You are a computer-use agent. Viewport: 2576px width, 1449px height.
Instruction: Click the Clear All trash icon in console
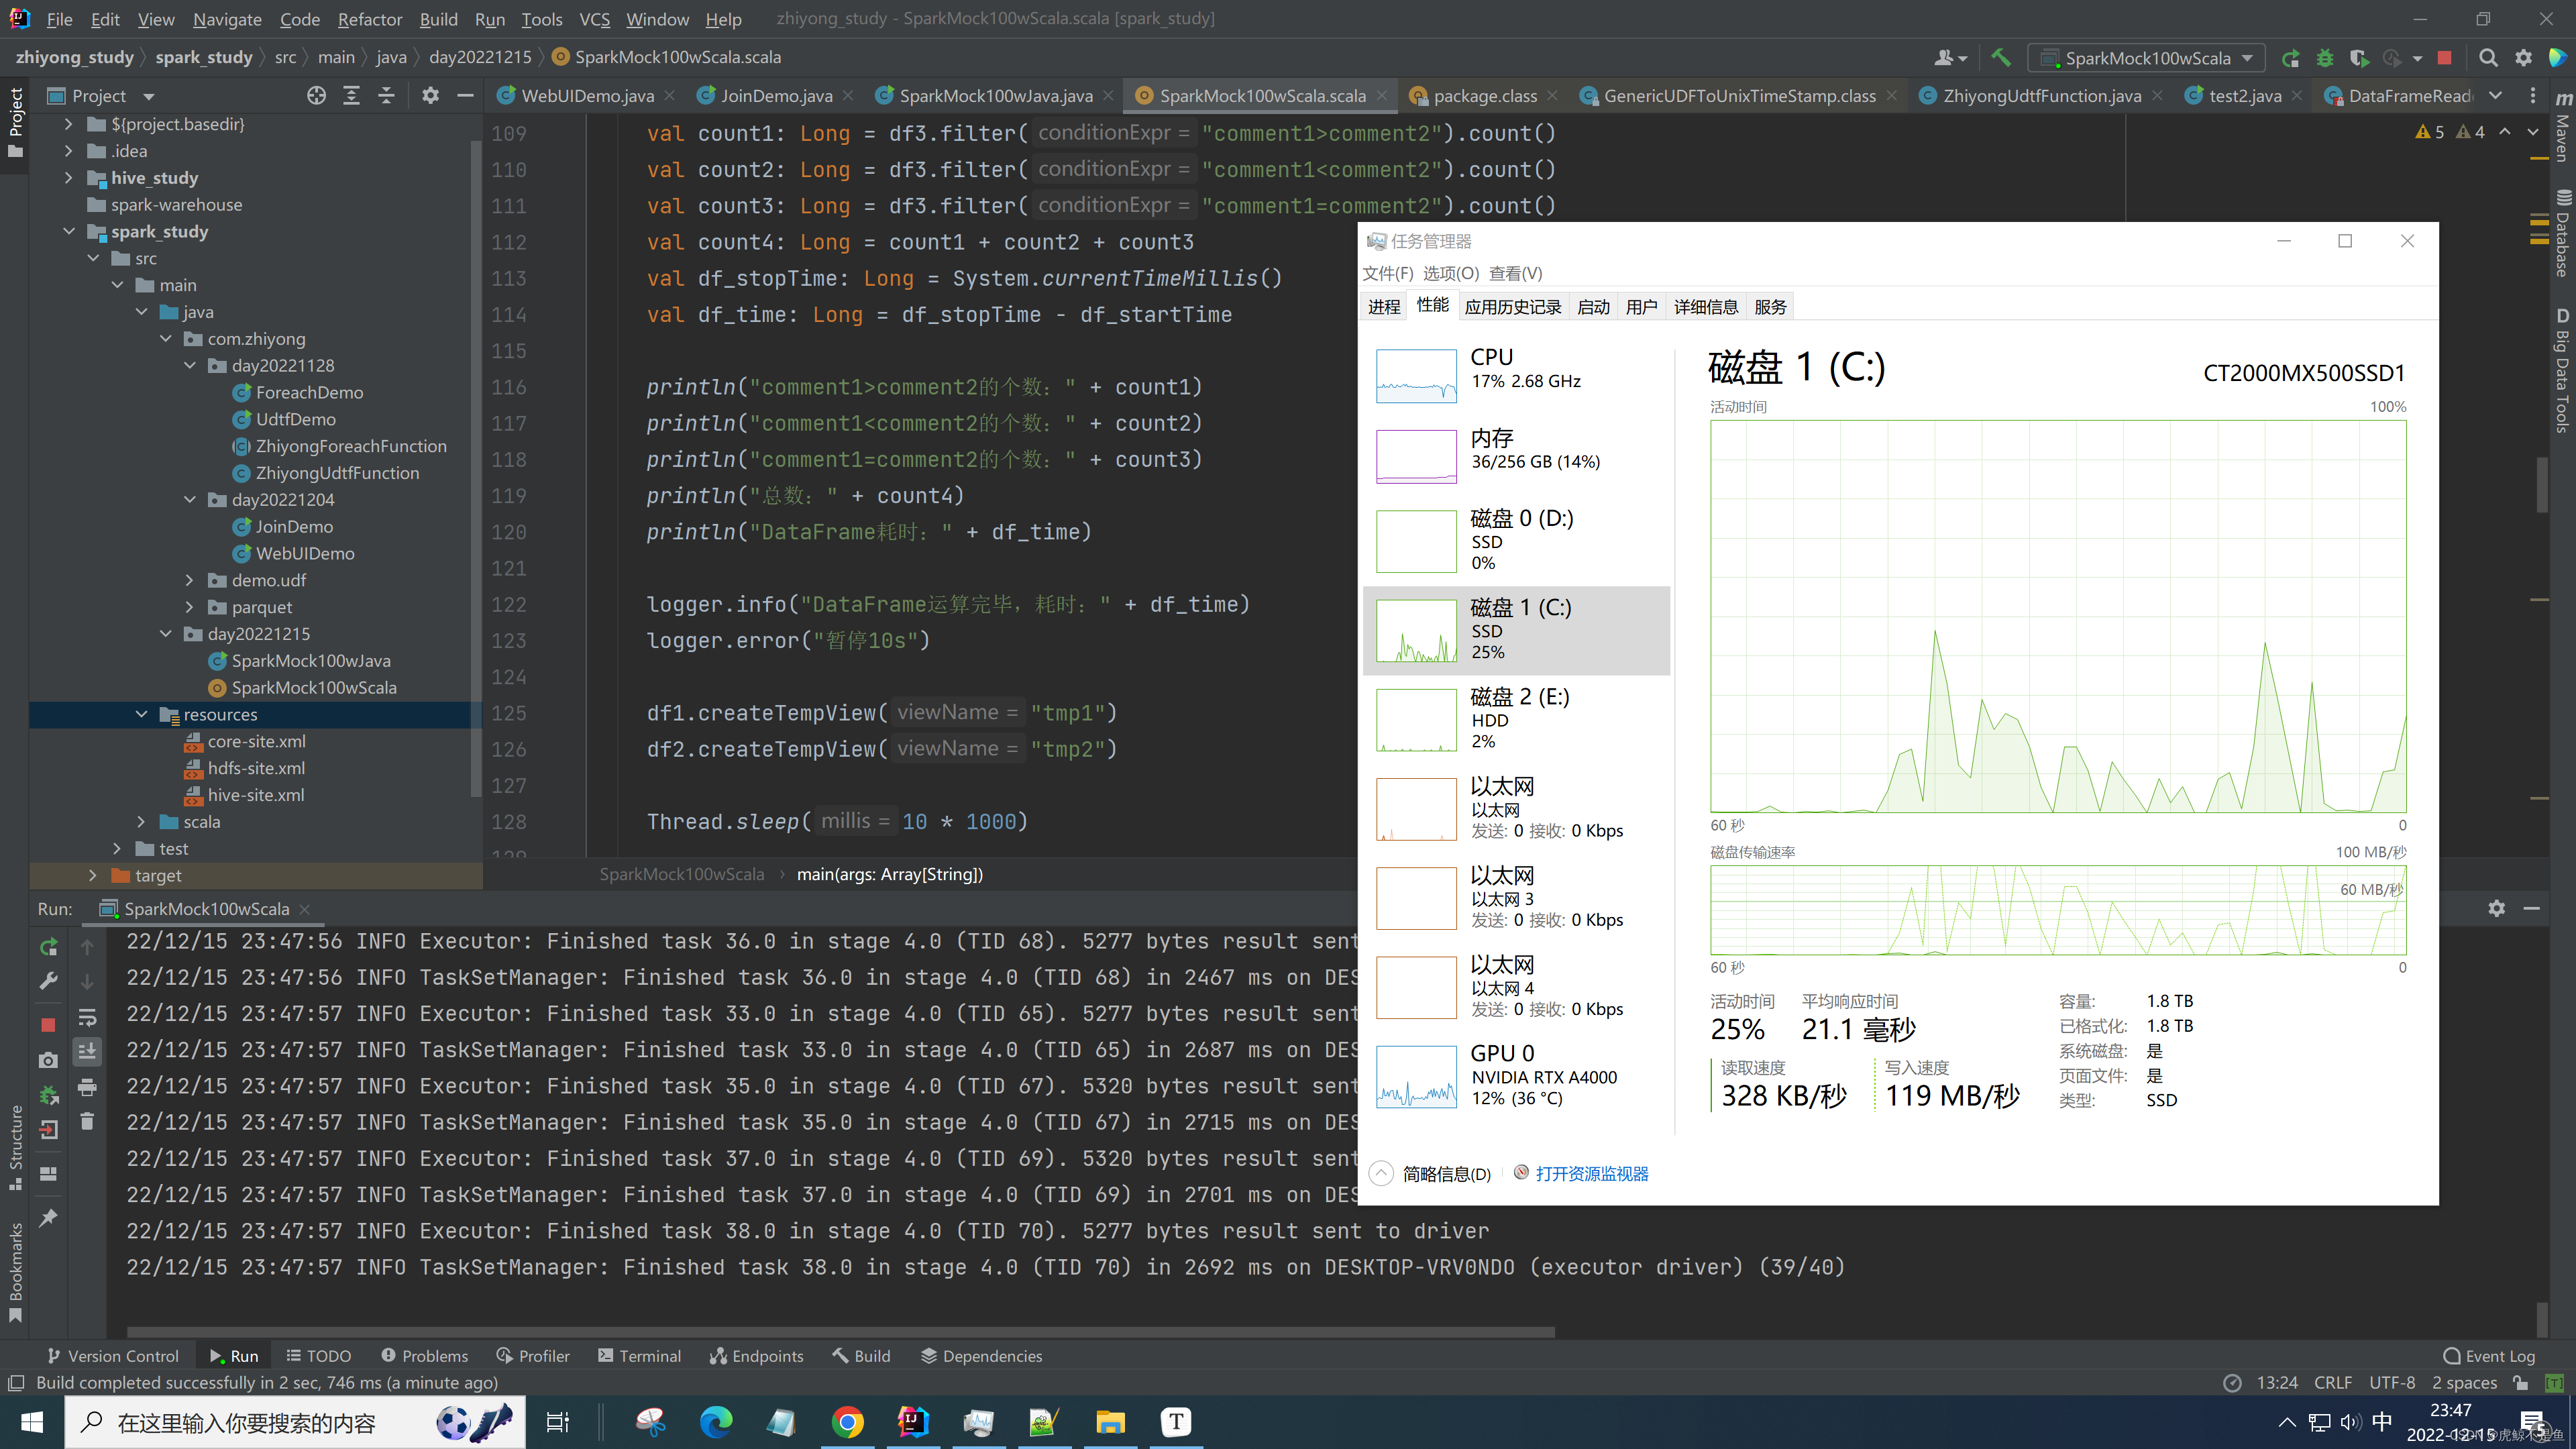coord(87,1121)
